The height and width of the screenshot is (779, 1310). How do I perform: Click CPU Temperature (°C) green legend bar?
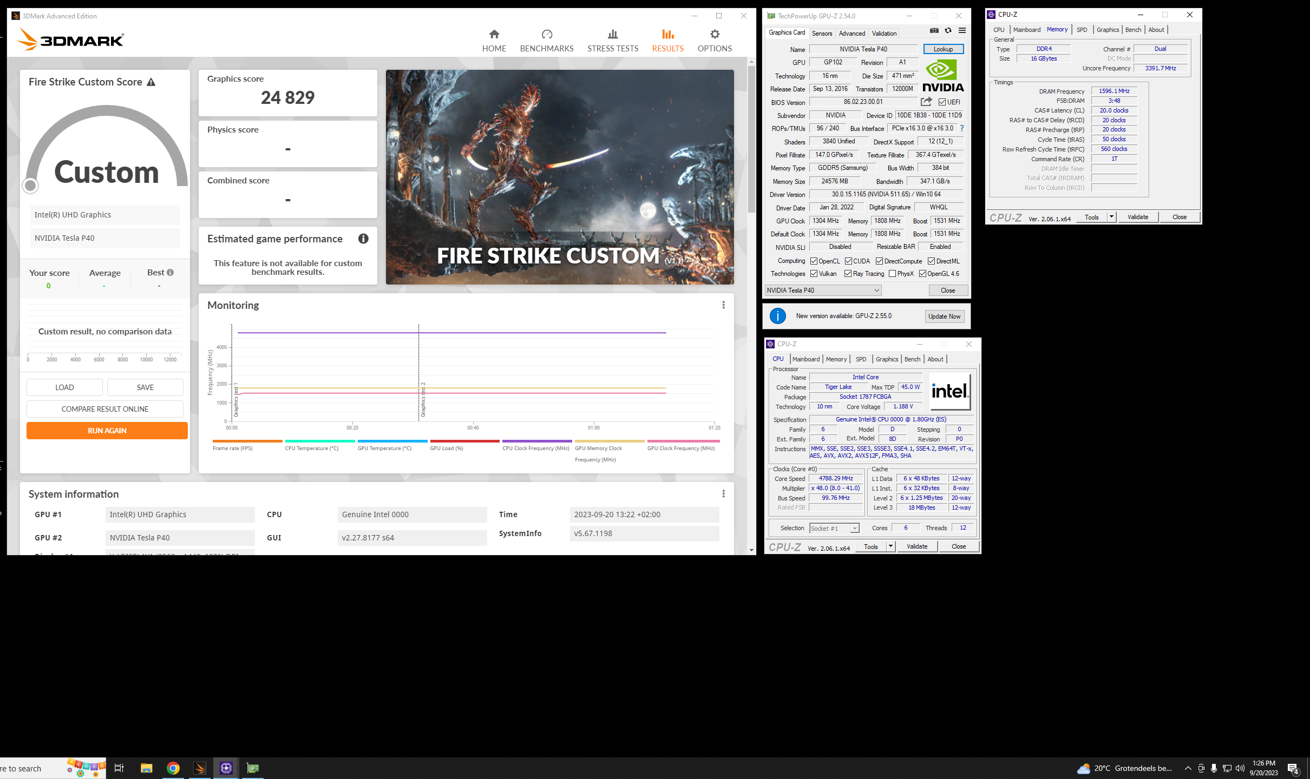tap(320, 441)
